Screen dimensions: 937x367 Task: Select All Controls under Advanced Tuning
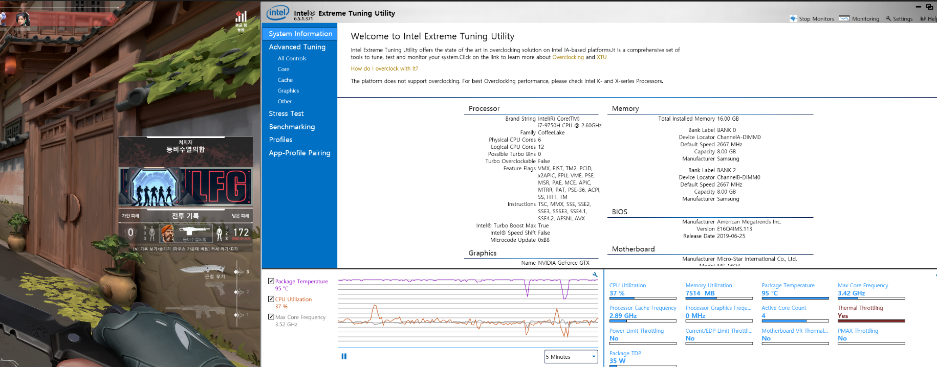292,59
